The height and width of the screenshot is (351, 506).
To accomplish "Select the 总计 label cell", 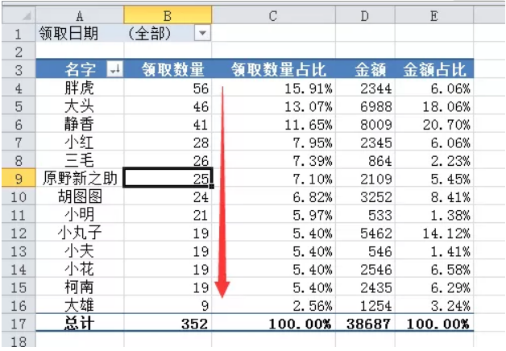I will pyautogui.click(x=80, y=324).
